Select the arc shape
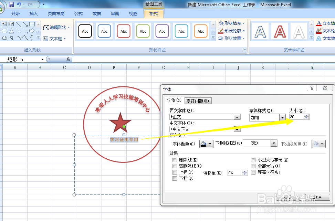335x221 pixels. pyautogui.click(x=18, y=38)
